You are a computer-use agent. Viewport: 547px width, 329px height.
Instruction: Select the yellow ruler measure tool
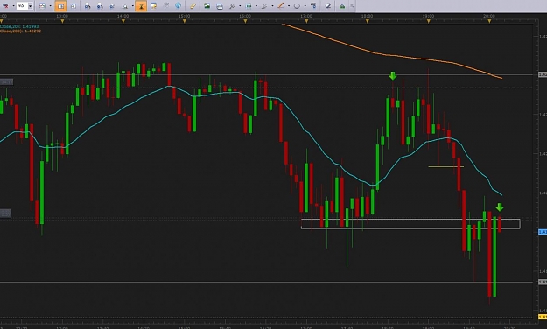[193, 5]
